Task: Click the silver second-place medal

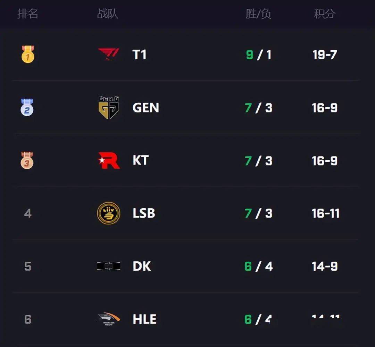Action: click(x=27, y=107)
